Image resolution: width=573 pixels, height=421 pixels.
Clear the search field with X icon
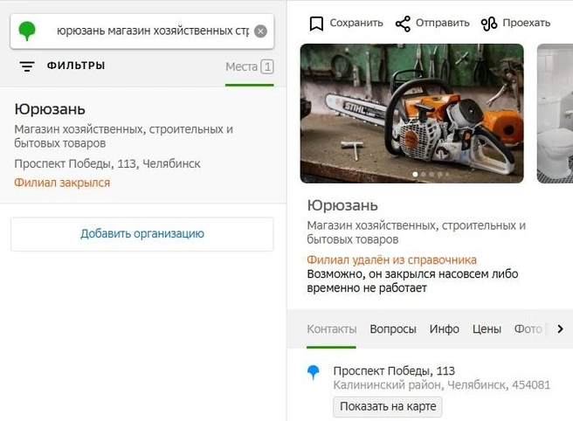260,31
